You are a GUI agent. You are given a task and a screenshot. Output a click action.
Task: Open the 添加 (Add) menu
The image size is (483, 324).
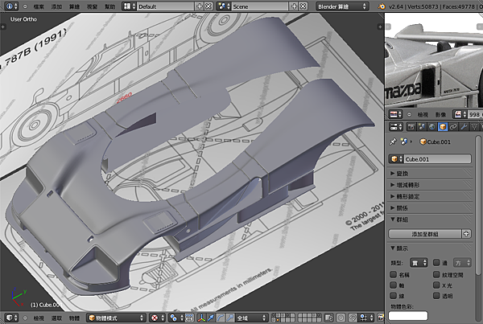56,6
